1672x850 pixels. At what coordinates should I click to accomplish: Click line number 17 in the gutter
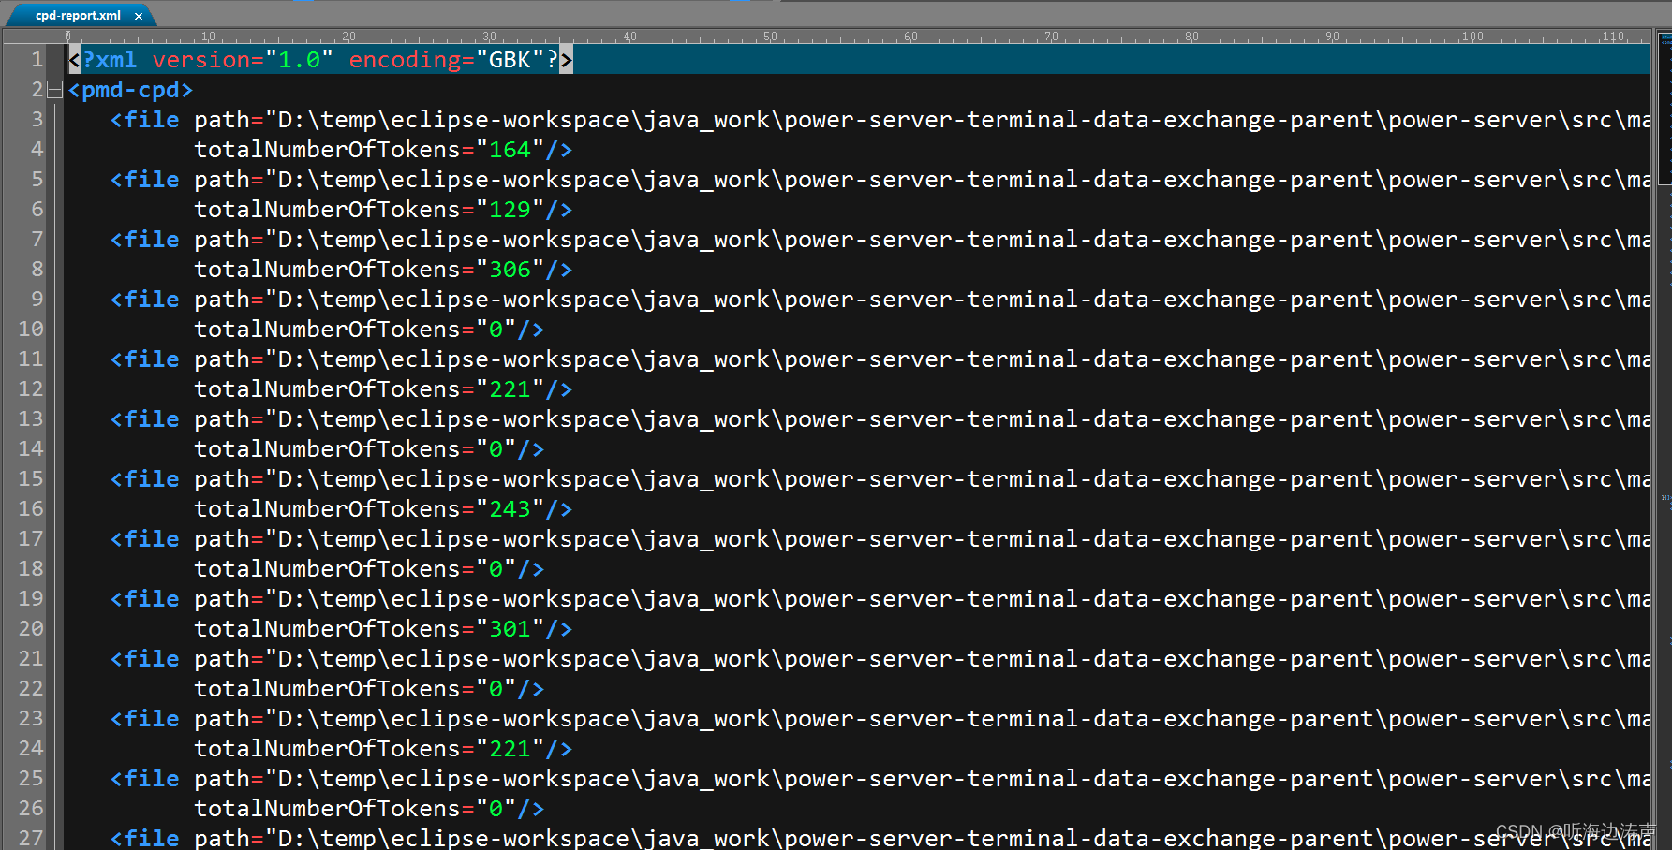(x=31, y=539)
